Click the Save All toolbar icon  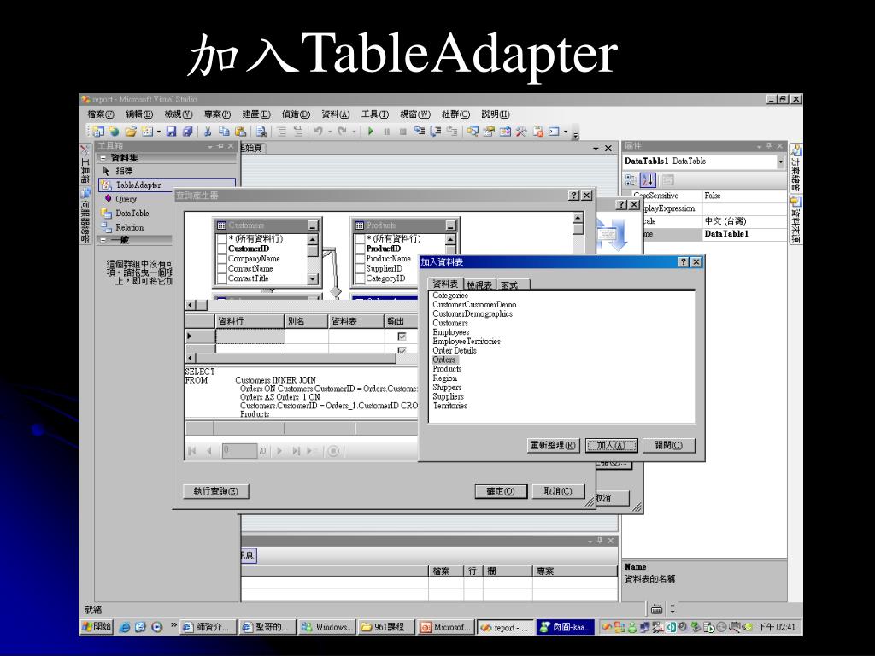point(188,132)
